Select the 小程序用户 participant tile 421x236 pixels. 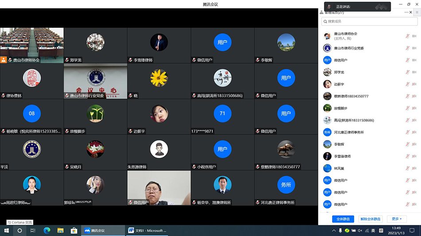tap(222, 152)
